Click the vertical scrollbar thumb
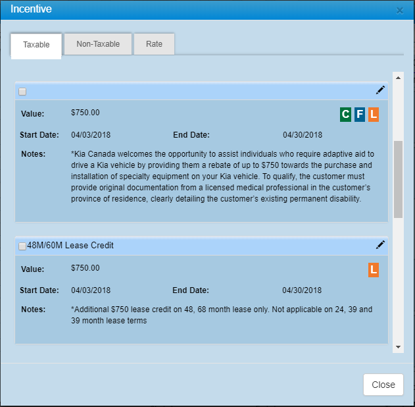Screen dimensions: 415x407 tap(398, 178)
